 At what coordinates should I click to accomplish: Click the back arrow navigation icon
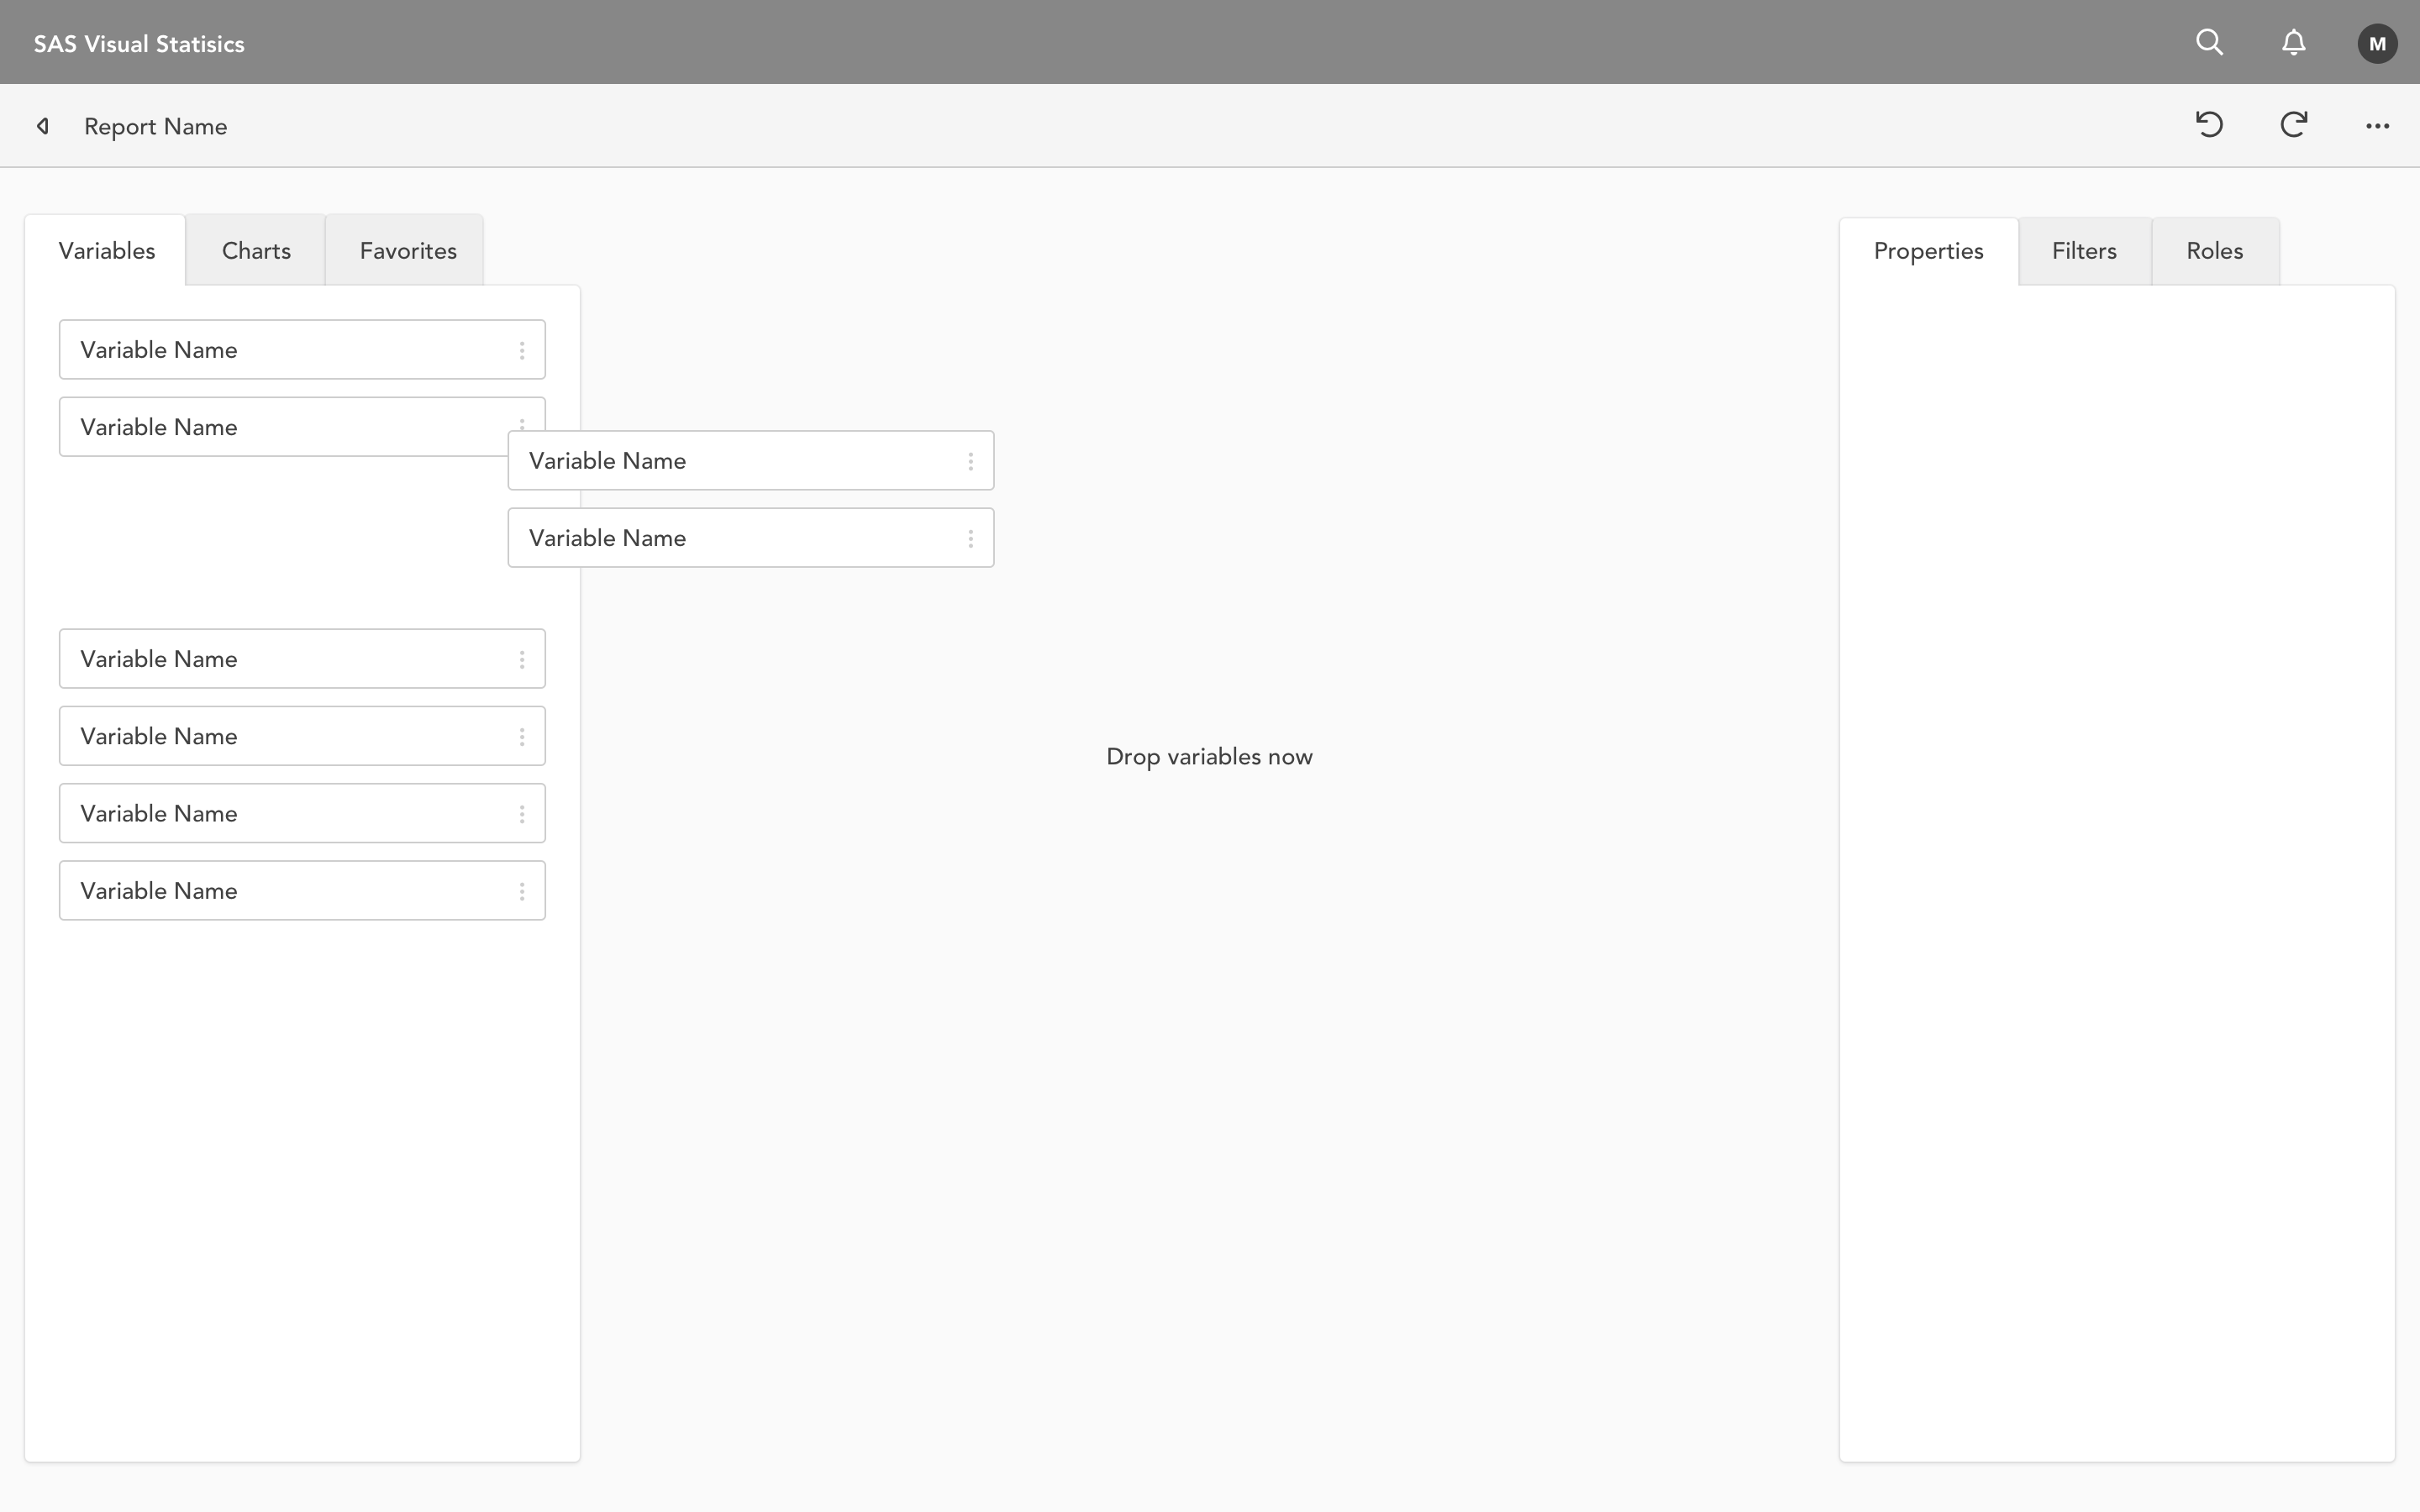click(42, 125)
